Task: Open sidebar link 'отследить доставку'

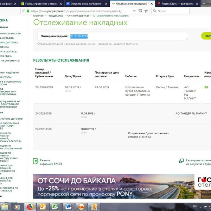Action: [x=9, y=43]
